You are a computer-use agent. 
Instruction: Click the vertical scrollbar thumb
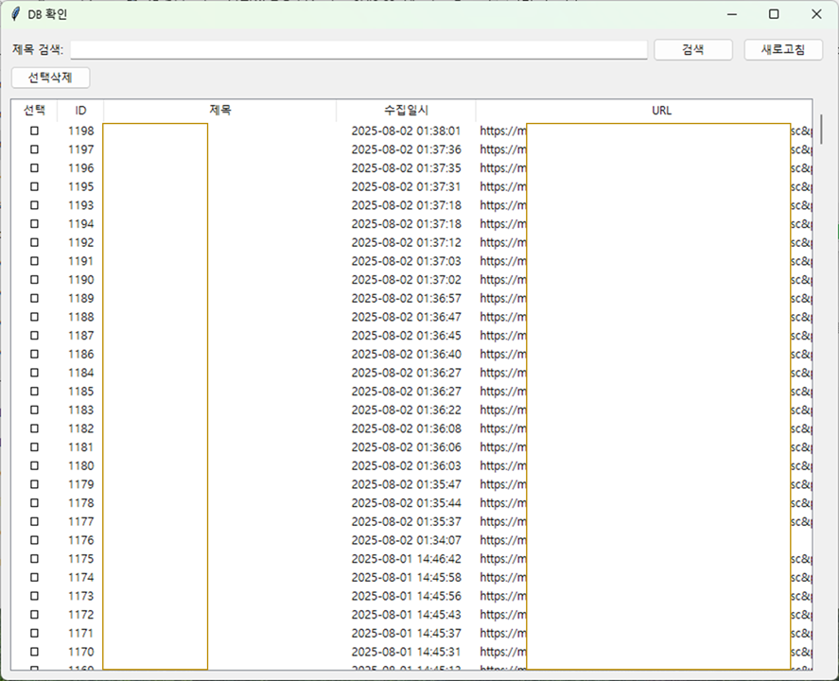point(820,129)
